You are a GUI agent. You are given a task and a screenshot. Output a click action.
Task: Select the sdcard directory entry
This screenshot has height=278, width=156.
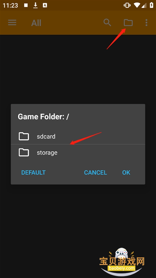(78, 136)
